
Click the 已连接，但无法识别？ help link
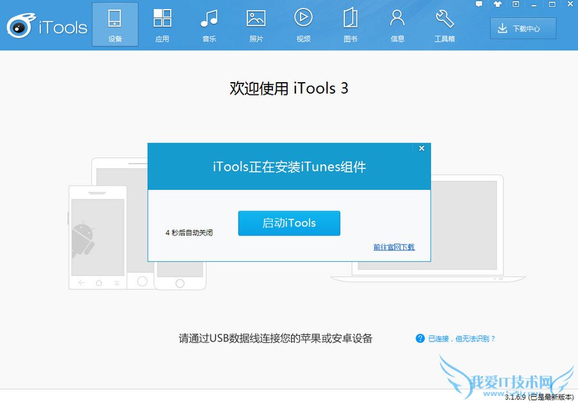[462, 339]
